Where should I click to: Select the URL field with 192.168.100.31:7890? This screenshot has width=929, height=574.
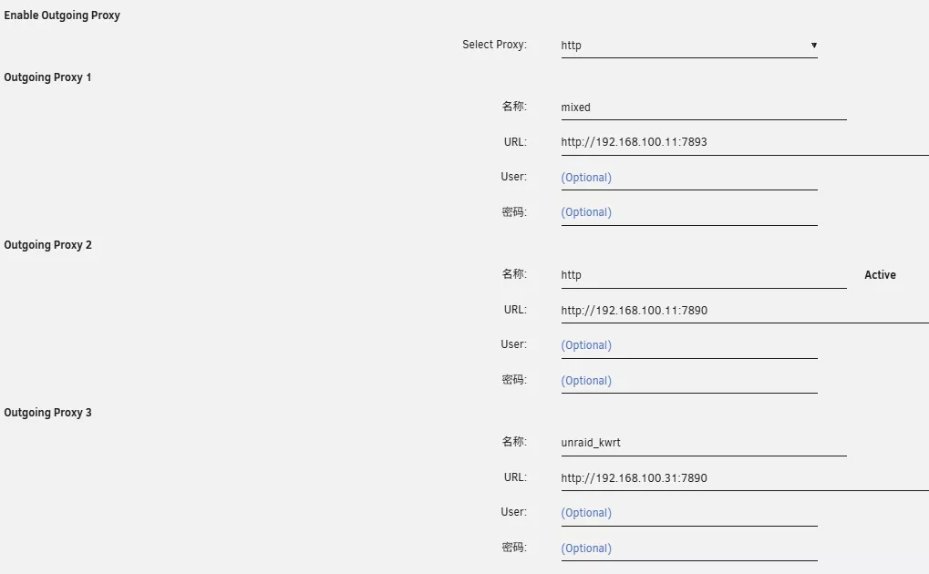[744, 478]
